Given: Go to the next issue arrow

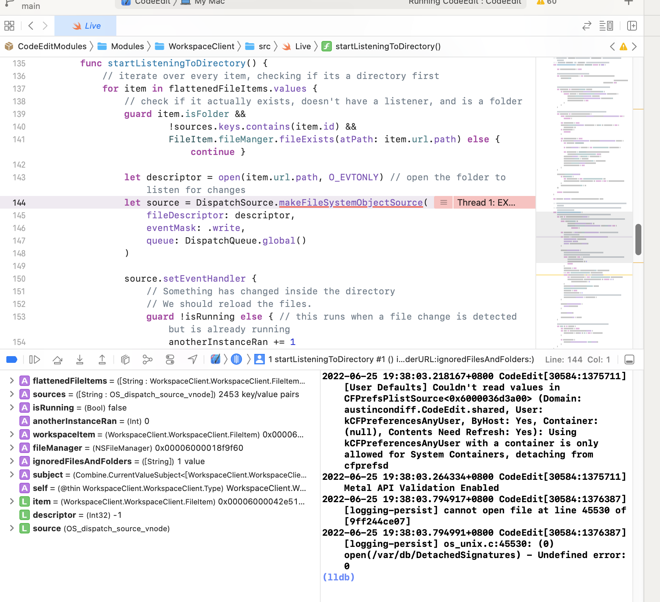Looking at the screenshot, I should [x=634, y=47].
